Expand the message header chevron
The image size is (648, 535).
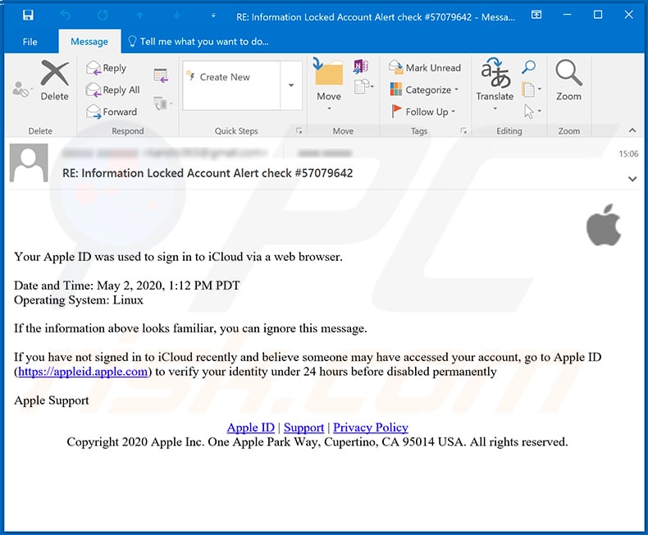(632, 179)
